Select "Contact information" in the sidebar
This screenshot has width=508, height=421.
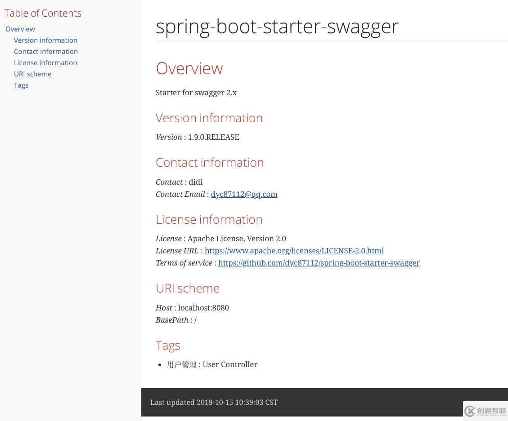click(x=46, y=51)
